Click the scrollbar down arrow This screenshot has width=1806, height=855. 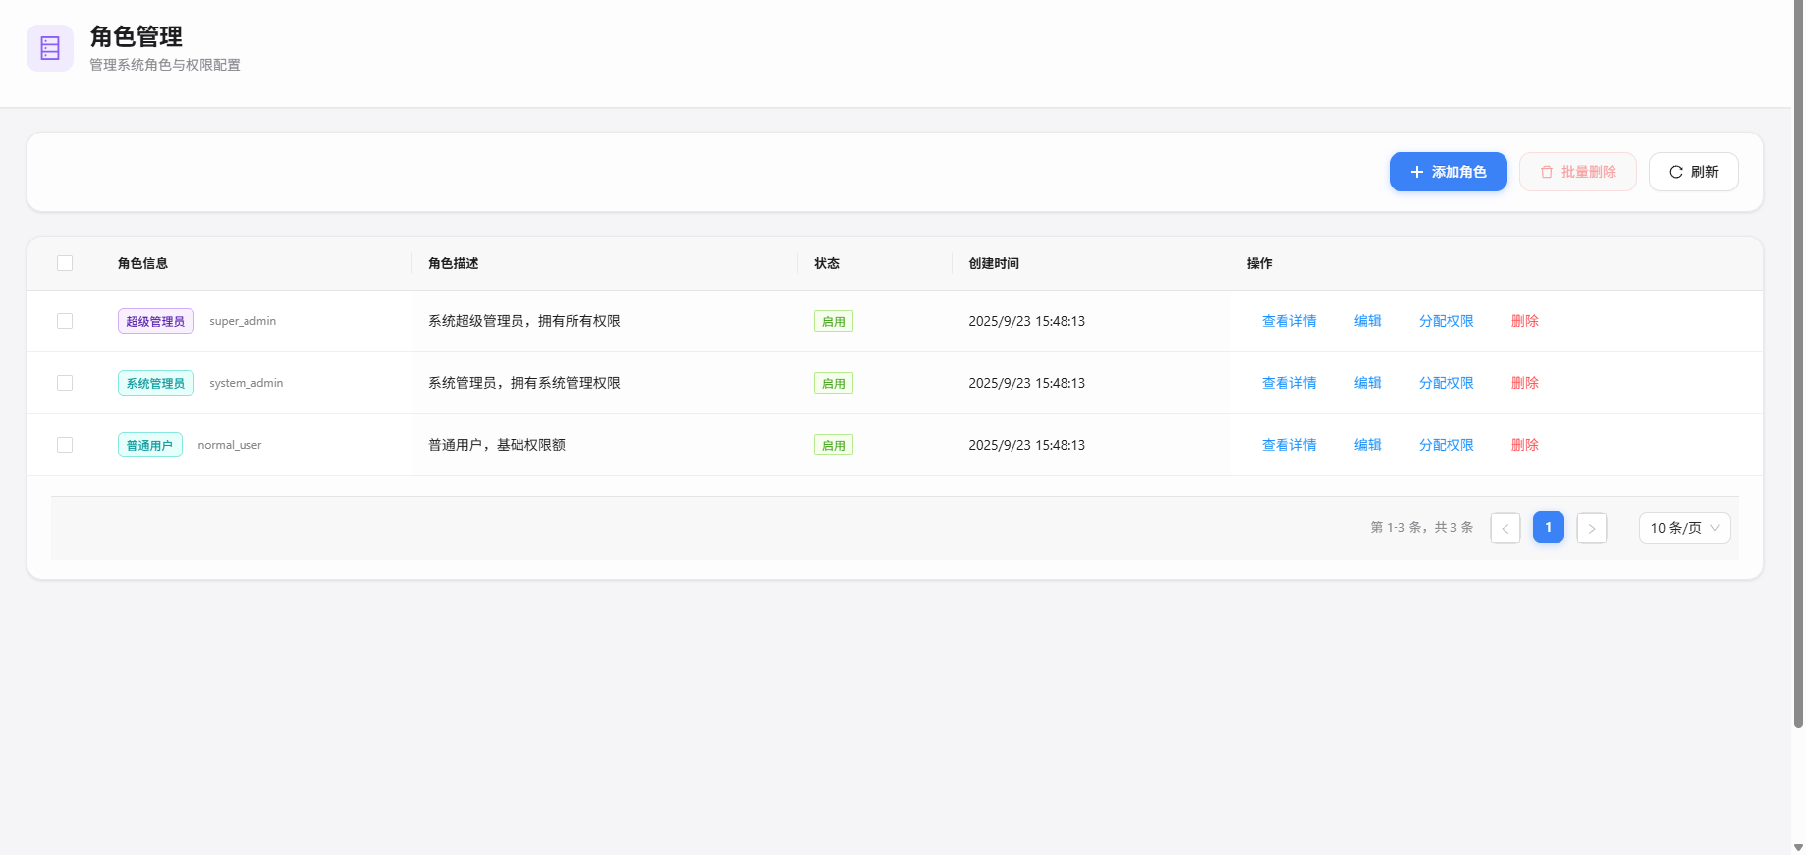pyautogui.click(x=1798, y=847)
